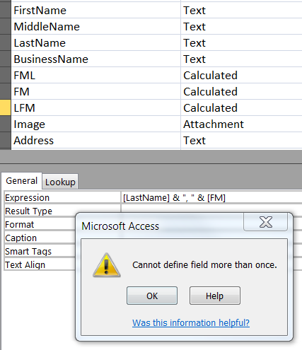Click the yellow warning triangle icon
Screen dimensions: 302x350
[x=107, y=265]
